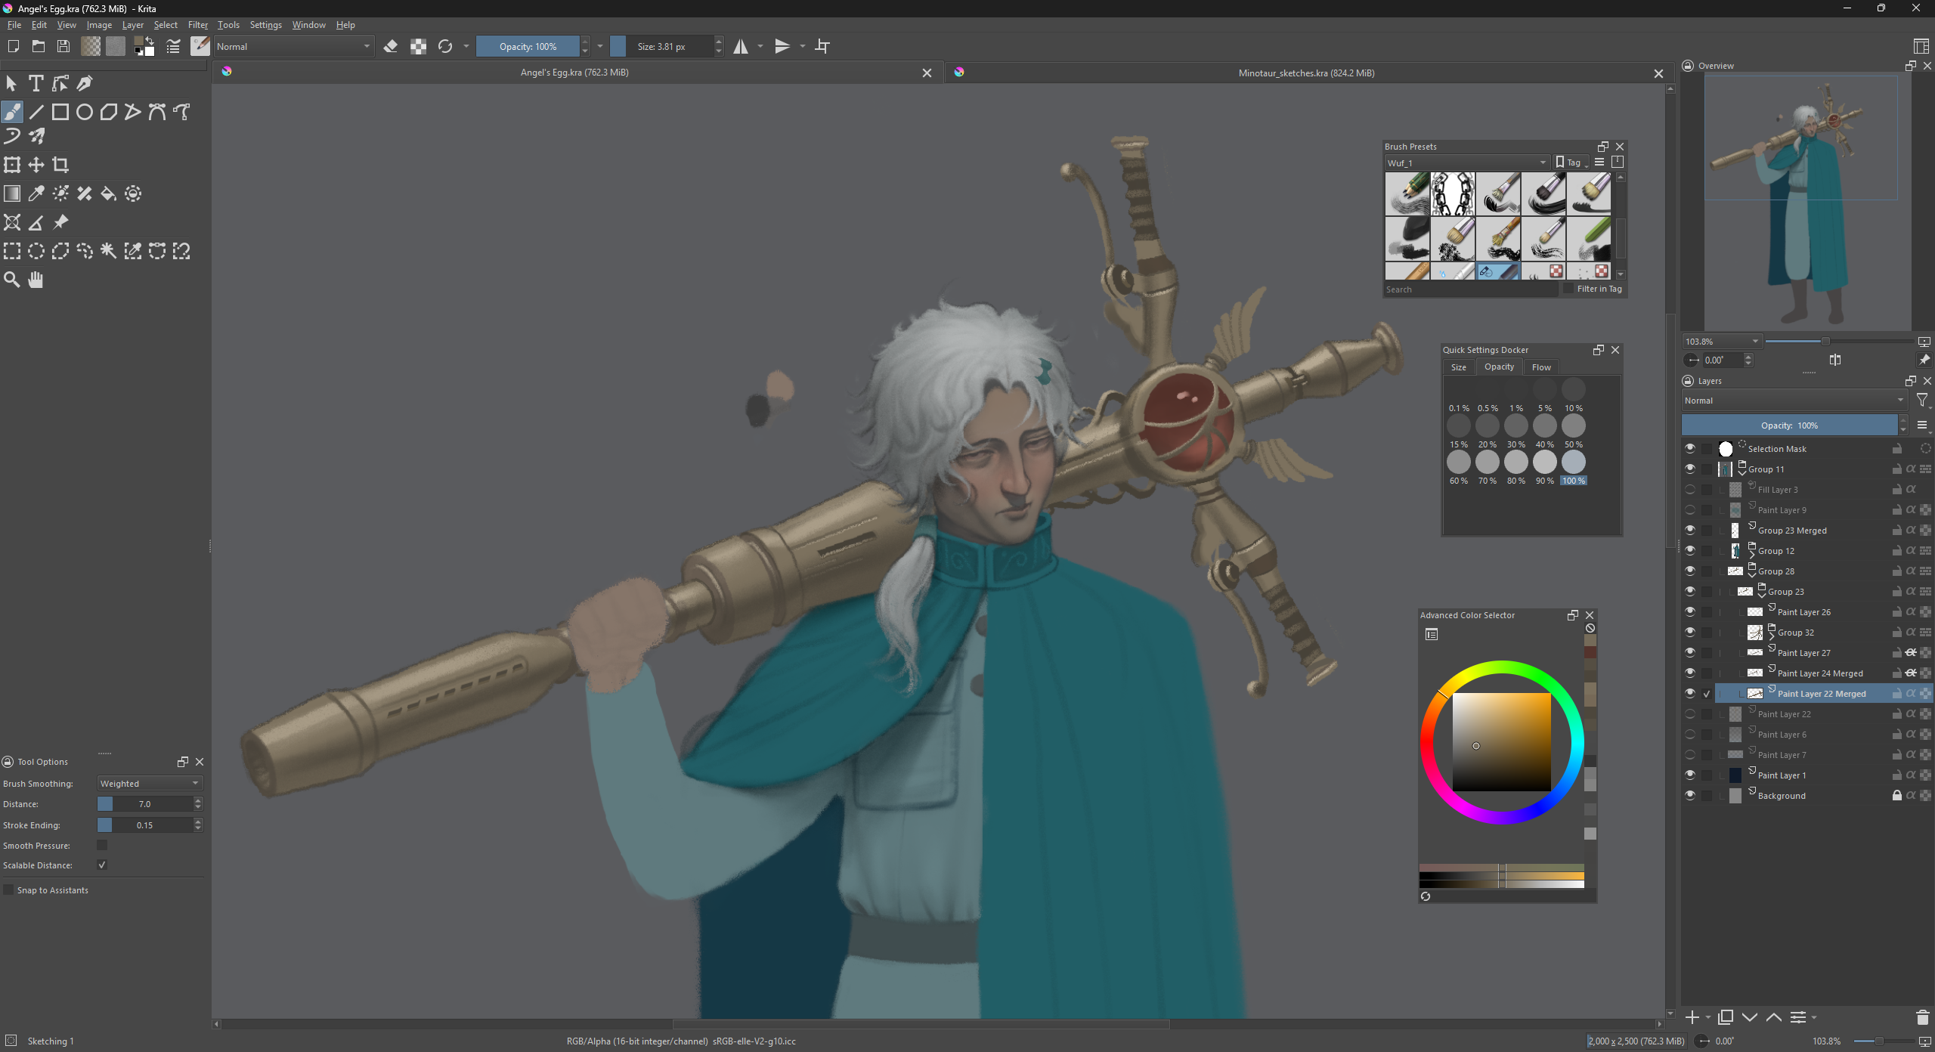This screenshot has width=1935, height=1052.
Task: Enable vertical mirror tool
Action: [x=782, y=47]
